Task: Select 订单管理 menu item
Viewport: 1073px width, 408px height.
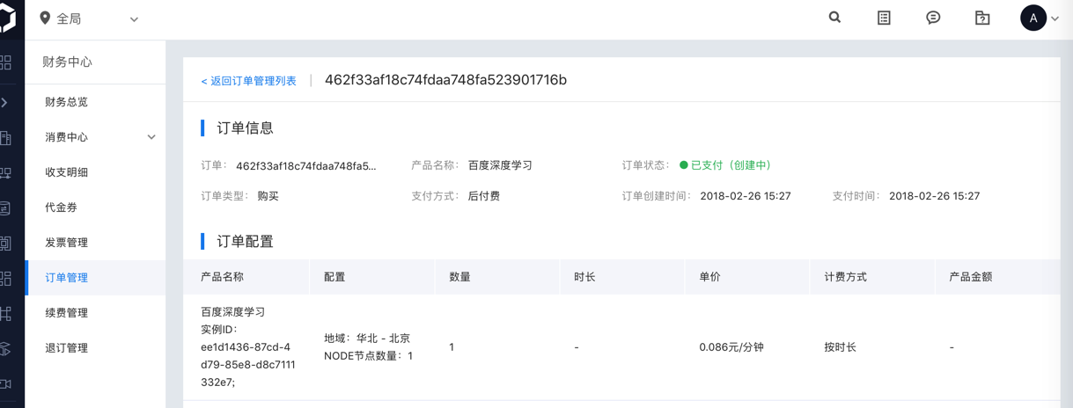Action: tap(67, 278)
